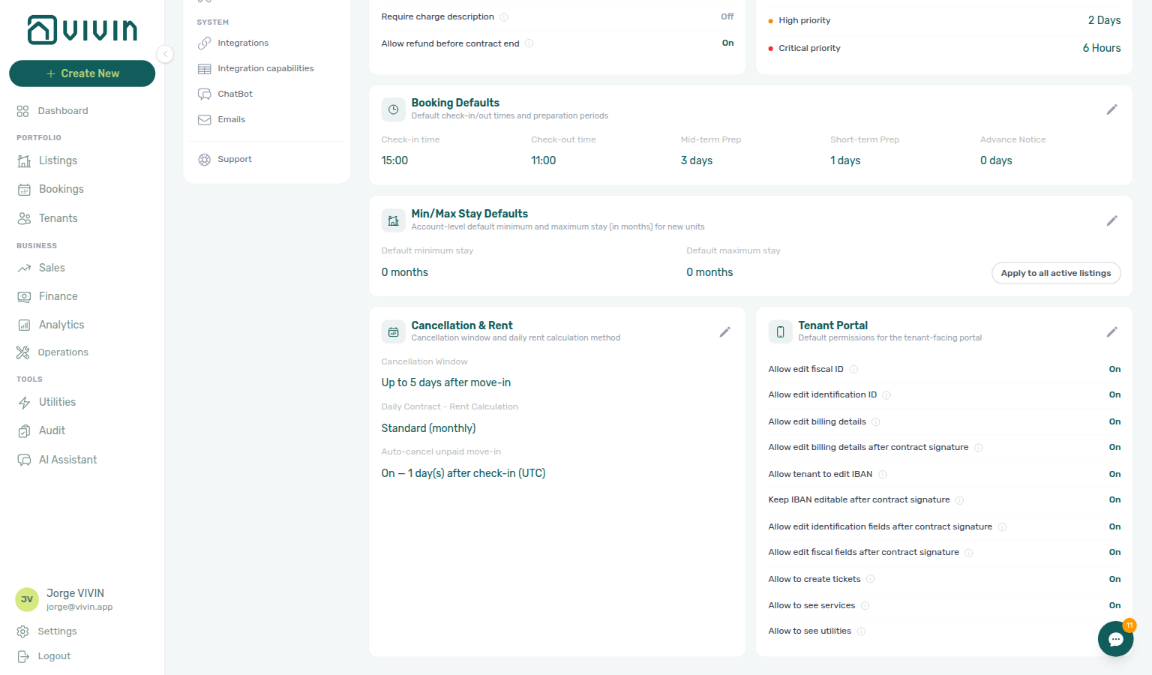Edit Booking Defaults with pencil icon
The image size is (1152, 675).
click(x=1111, y=109)
